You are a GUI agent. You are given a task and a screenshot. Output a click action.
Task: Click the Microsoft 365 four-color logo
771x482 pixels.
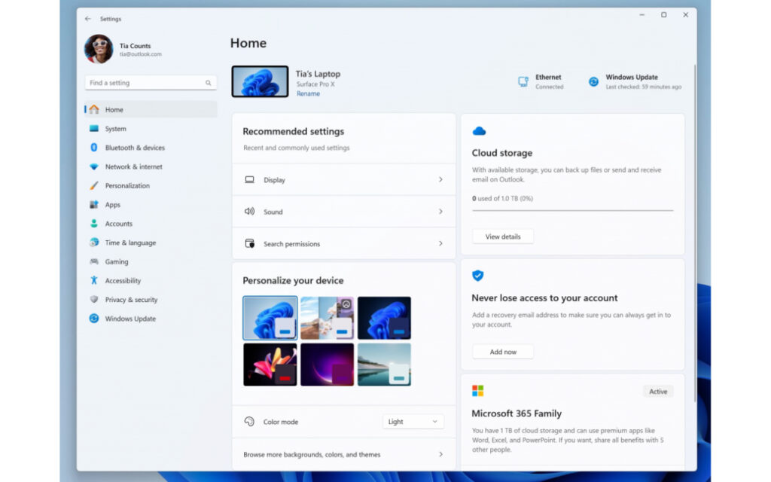click(477, 391)
